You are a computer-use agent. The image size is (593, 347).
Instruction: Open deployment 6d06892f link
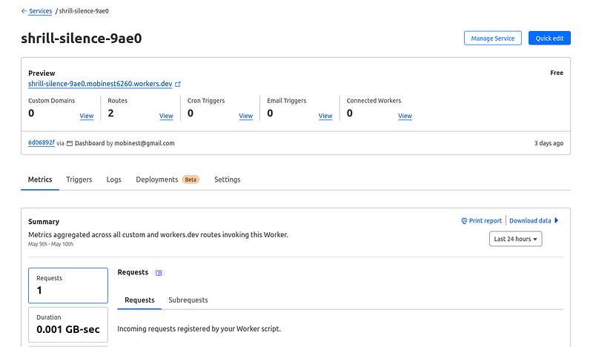point(42,142)
